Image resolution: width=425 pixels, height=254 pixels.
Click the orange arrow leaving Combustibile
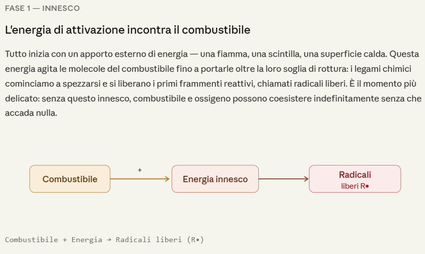pyautogui.click(x=140, y=179)
